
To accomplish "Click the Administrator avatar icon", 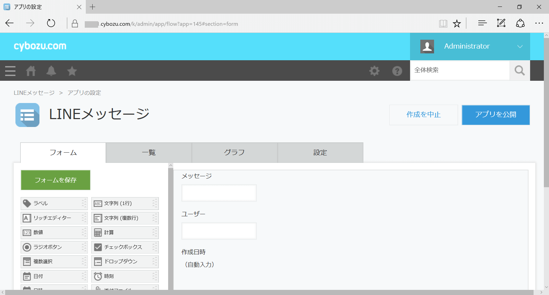I will click(427, 46).
